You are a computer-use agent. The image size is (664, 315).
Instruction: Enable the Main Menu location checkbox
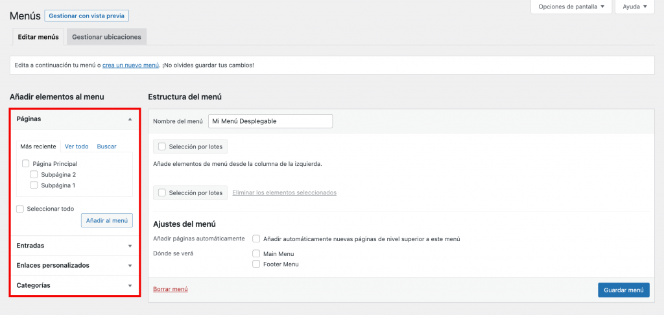pos(256,253)
